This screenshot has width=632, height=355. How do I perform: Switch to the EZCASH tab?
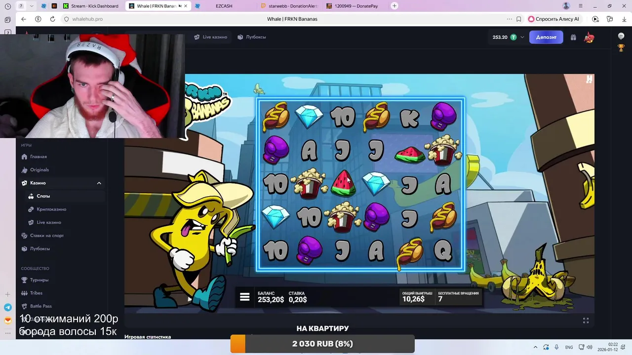224,6
